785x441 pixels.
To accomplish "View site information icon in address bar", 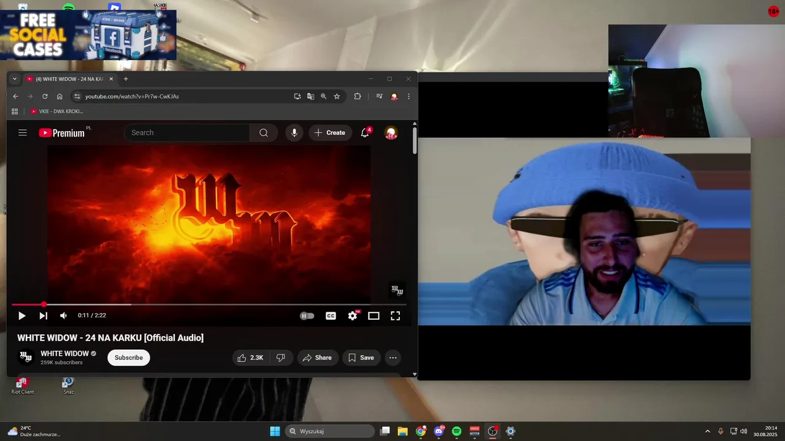I will pyautogui.click(x=77, y=96).
